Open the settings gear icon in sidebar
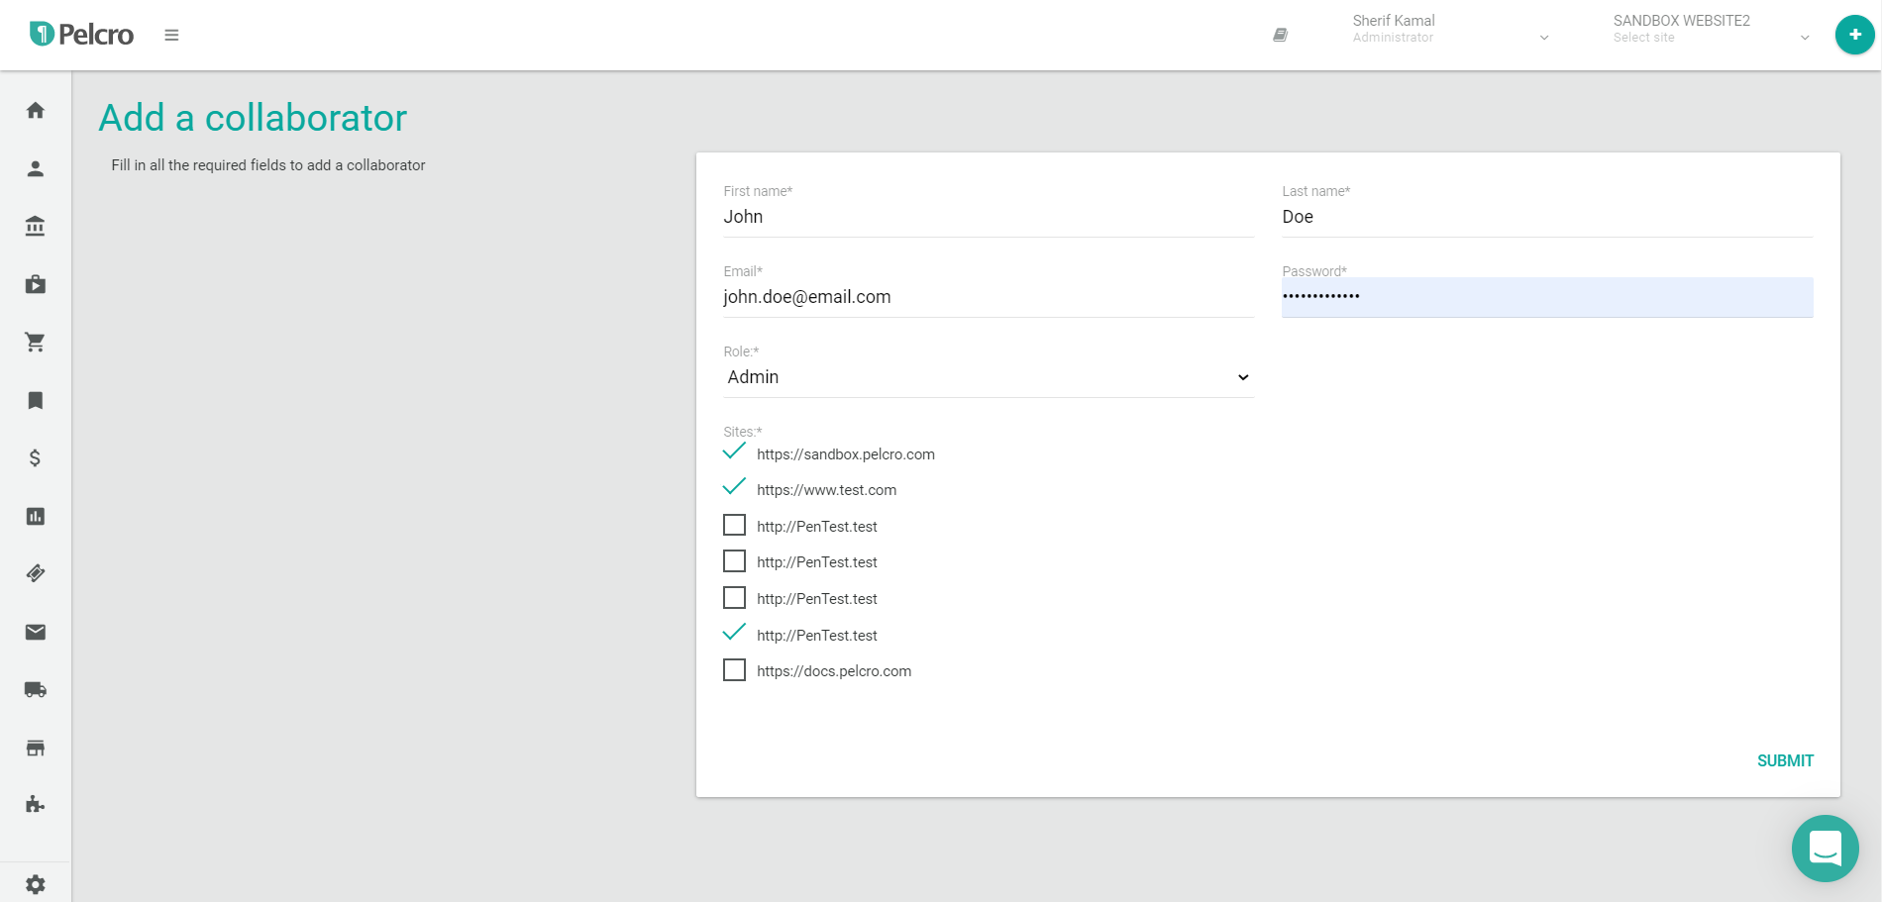1882x902 pixels. [x=36, y=884]
